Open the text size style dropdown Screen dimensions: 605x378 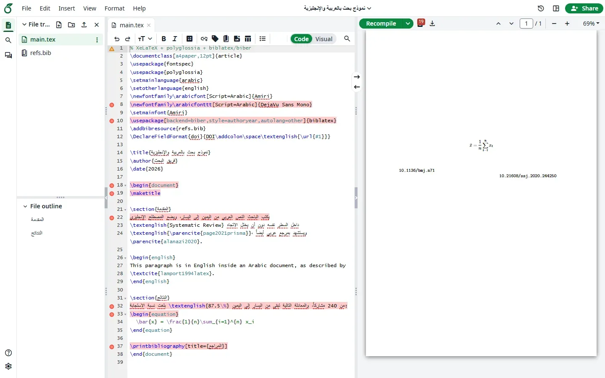(x=145, y=39)
